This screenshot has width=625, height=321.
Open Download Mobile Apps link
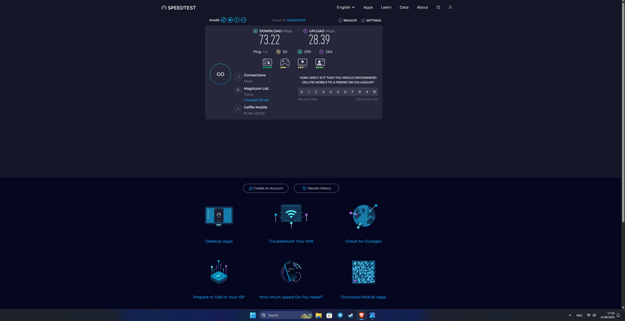364,297
